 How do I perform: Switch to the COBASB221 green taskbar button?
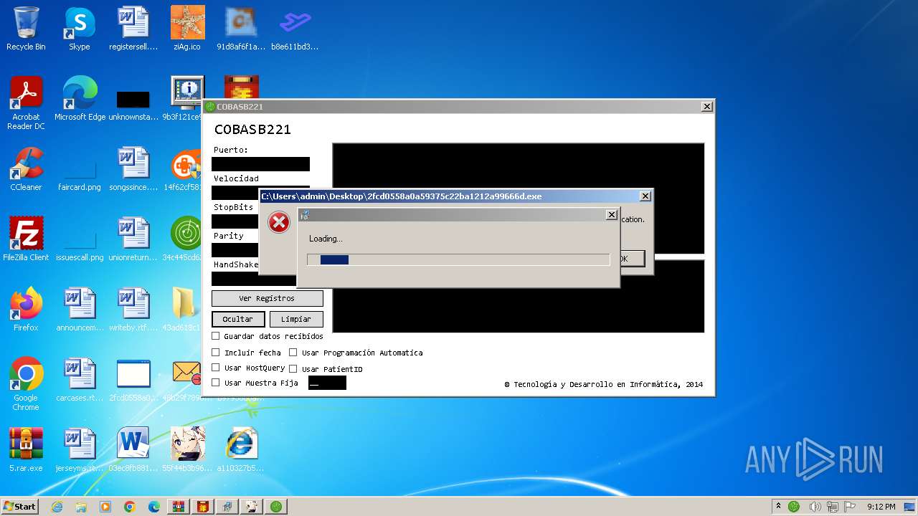(276, 507)
